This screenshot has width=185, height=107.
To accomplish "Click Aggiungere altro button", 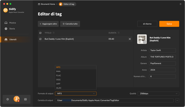I will coord(48,24).
